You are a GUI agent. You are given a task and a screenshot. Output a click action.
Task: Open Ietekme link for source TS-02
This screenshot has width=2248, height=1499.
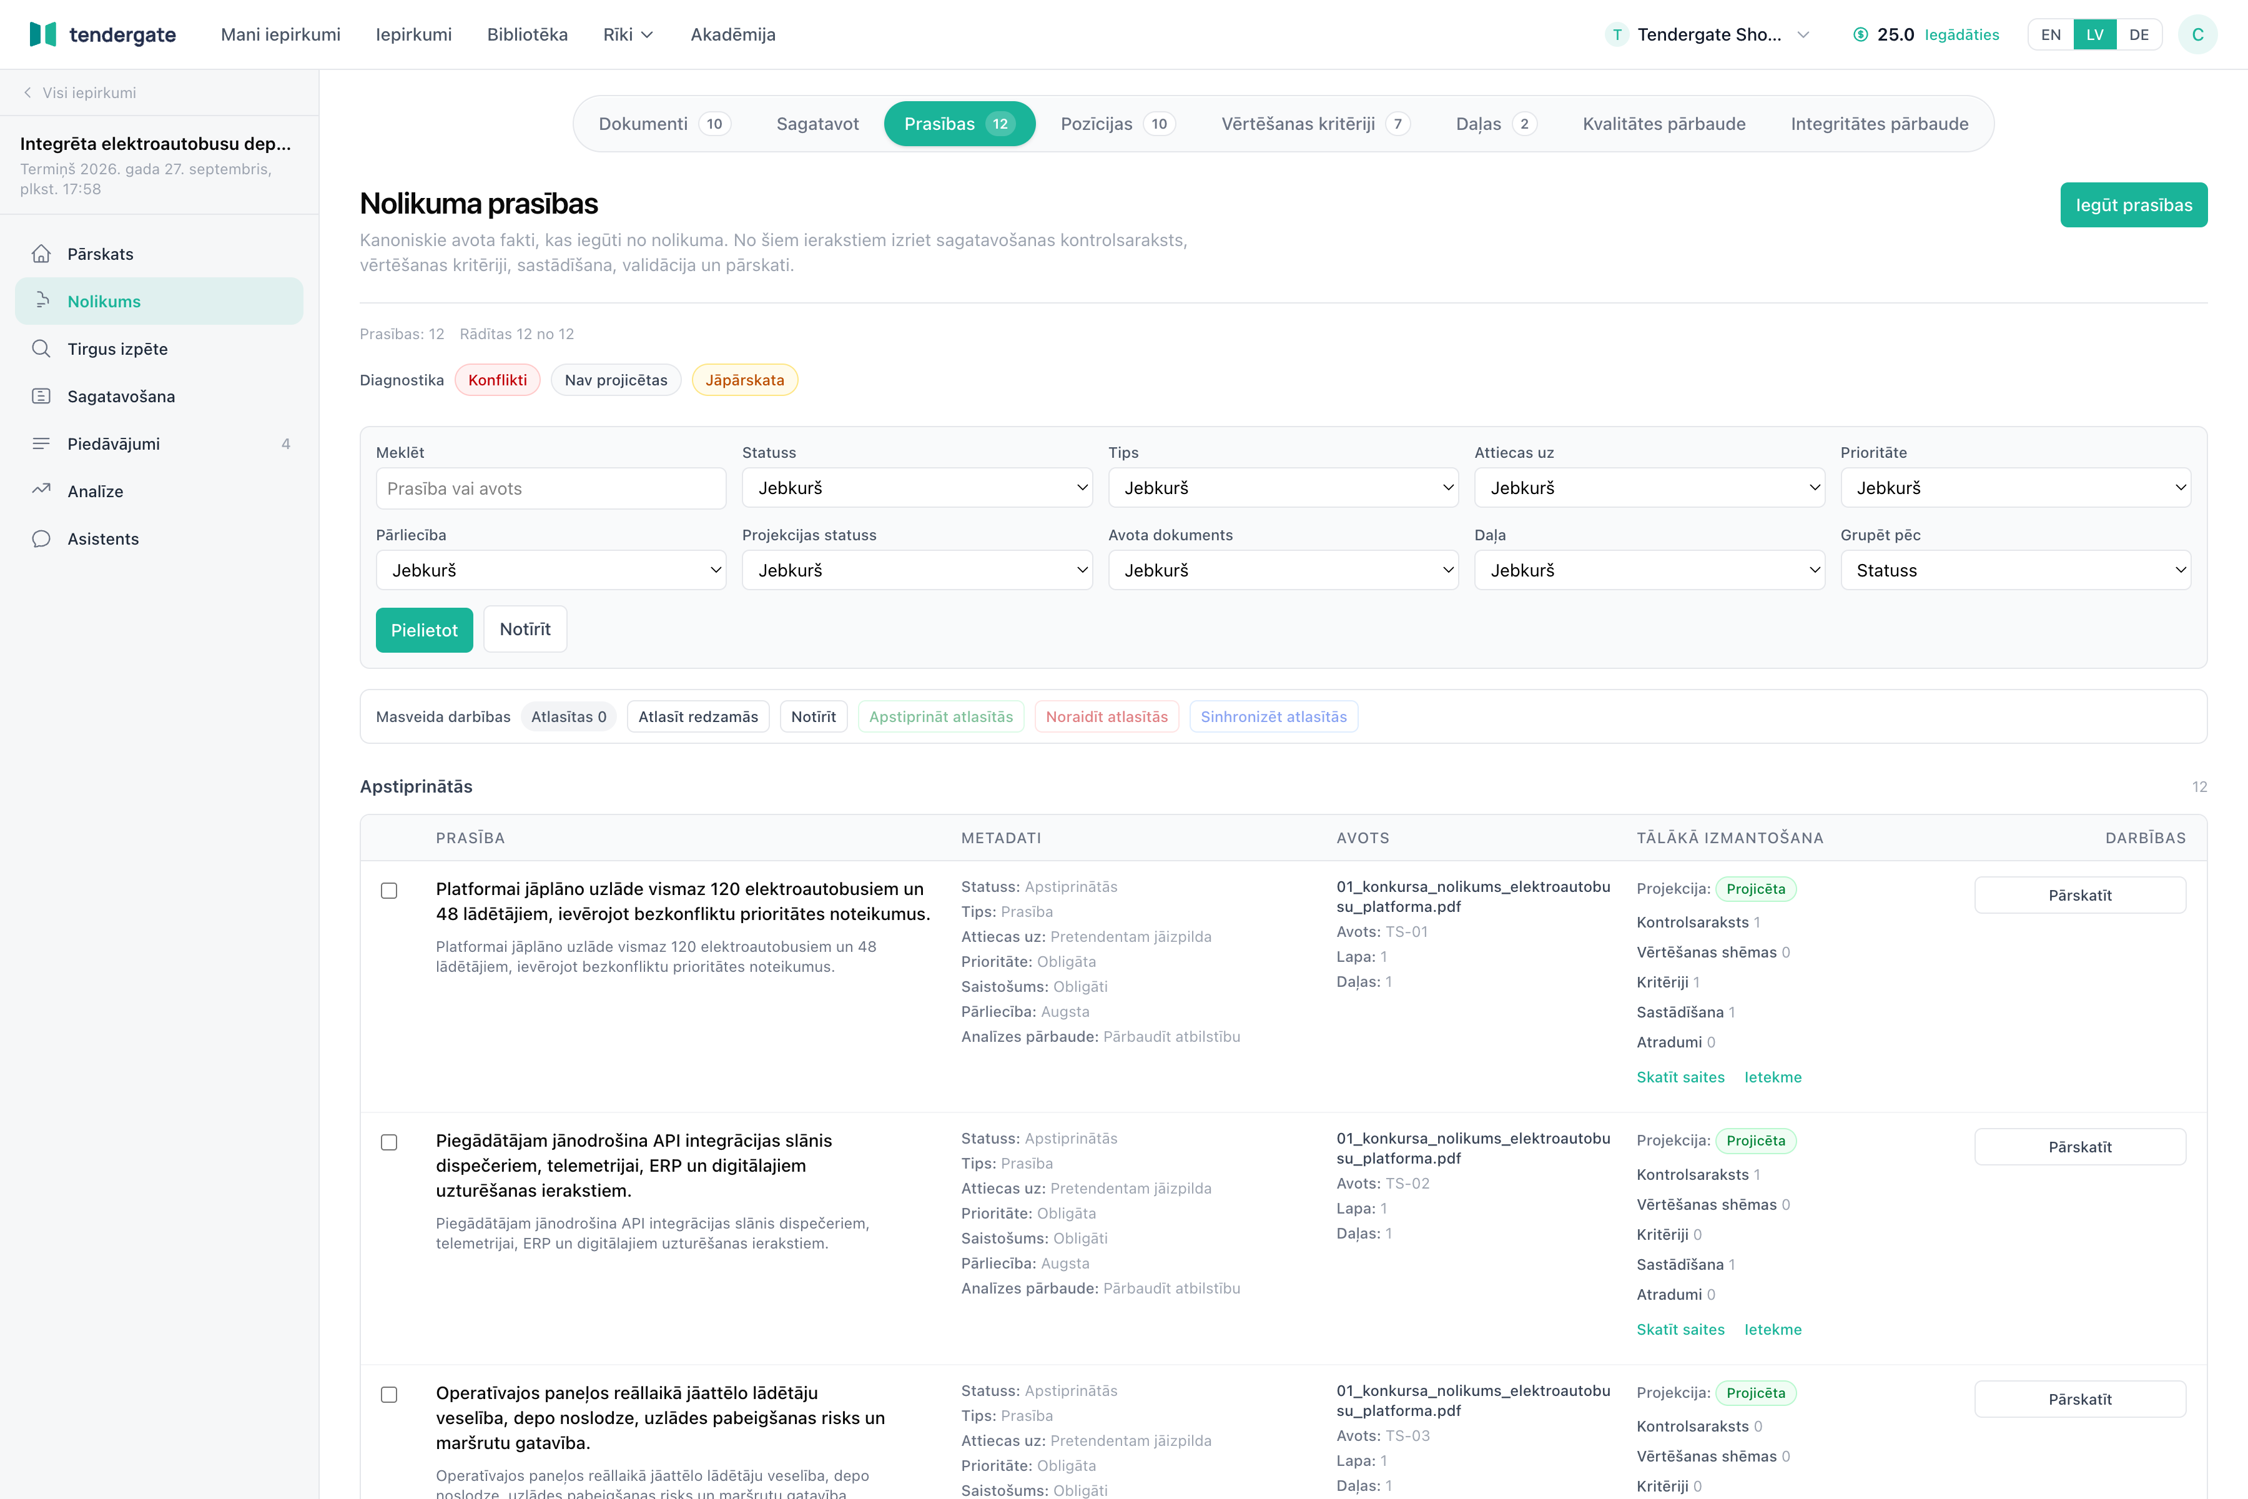point(1773,1330)
